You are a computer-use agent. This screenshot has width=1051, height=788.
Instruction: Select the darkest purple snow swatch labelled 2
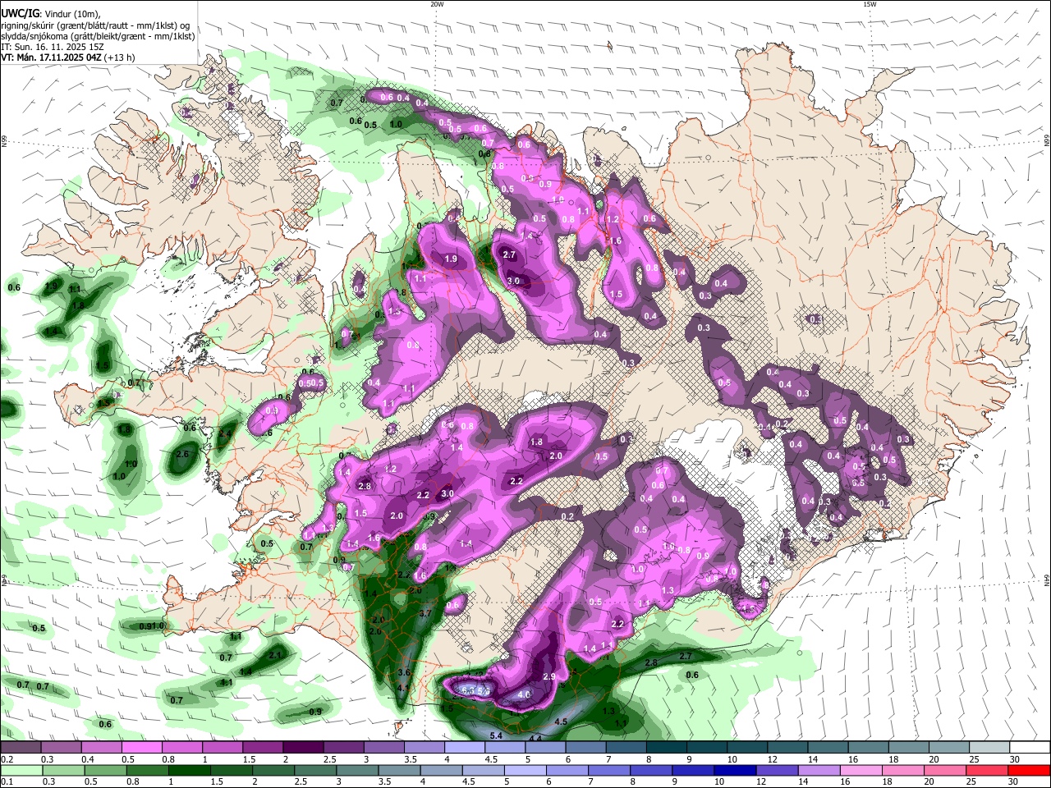click(x=302, y=747)
